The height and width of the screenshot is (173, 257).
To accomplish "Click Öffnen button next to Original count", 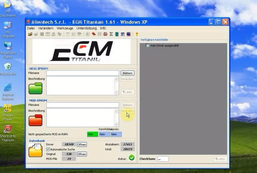I will [82, 154].
